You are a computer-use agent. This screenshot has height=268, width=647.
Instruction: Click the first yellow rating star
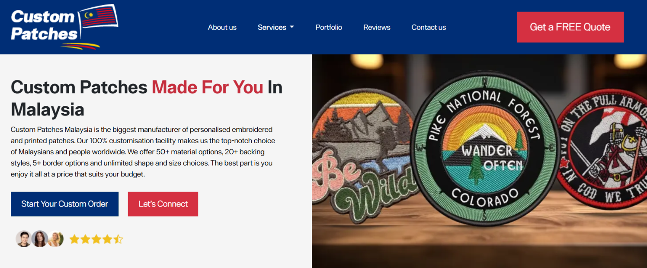(74, 239)
